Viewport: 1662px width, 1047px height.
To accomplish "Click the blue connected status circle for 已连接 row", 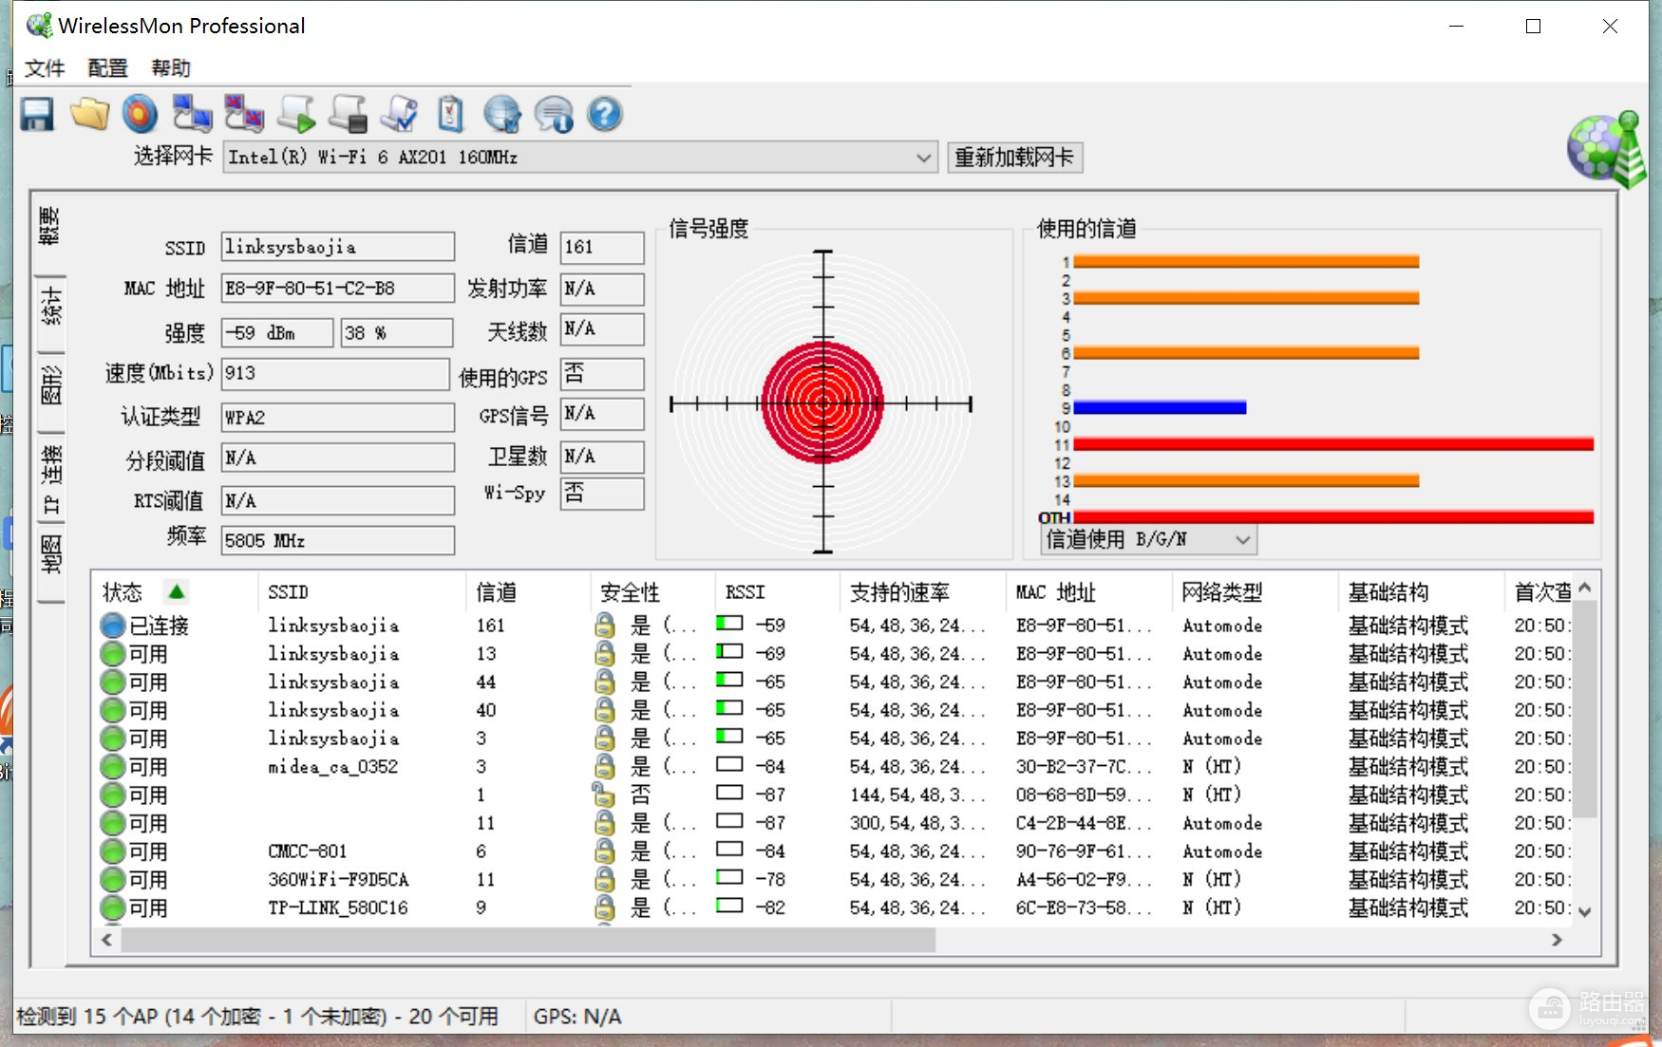I will [113, 626].
